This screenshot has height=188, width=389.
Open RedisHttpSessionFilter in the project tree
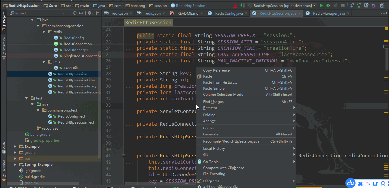(76, 80)
